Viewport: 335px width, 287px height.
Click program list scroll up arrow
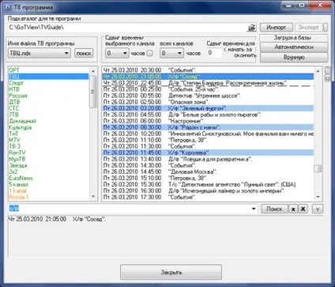[318, 71]
